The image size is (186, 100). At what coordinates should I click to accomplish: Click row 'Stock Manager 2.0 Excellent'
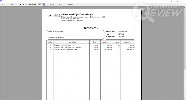pos(91,47)
